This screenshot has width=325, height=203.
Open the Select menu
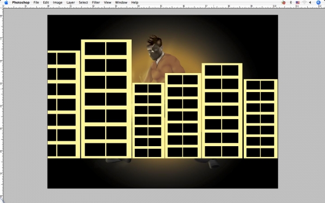83,3
